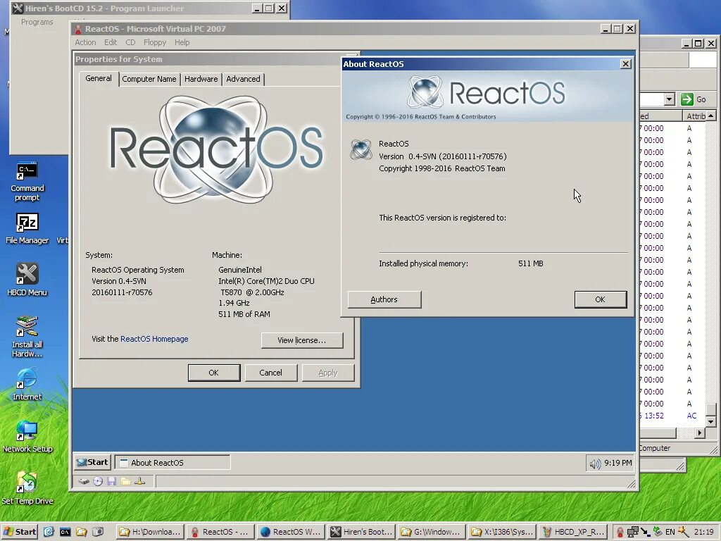
Task: Switch to the G:\Window... taskbar button
Action: 432,532
